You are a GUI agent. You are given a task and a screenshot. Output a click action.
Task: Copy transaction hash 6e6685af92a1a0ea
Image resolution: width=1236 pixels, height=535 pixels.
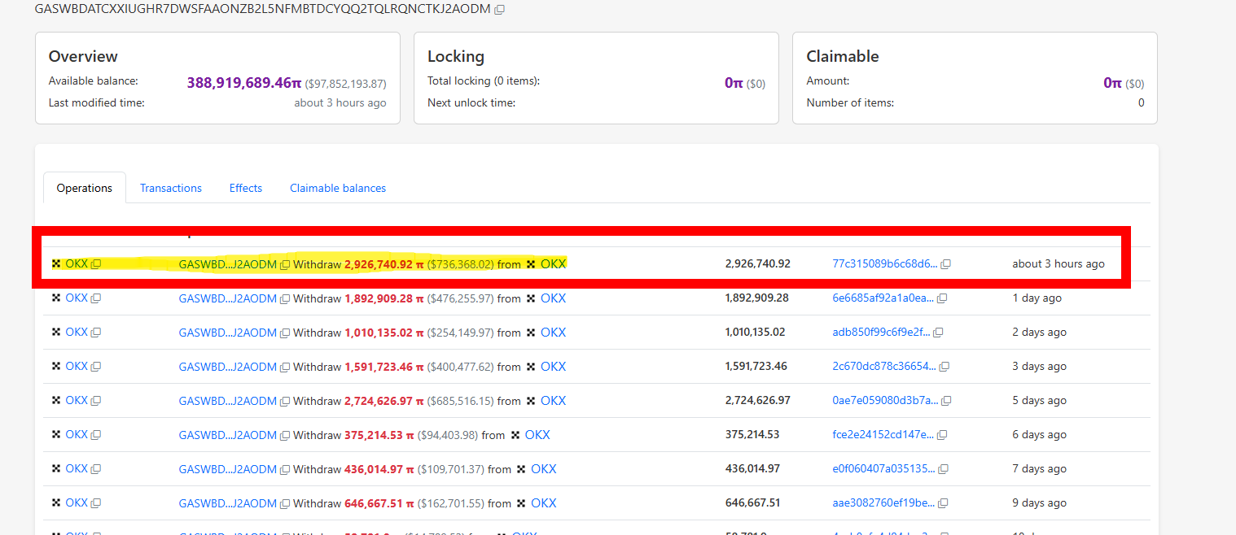pyautogui.click(x=941, y=298)
